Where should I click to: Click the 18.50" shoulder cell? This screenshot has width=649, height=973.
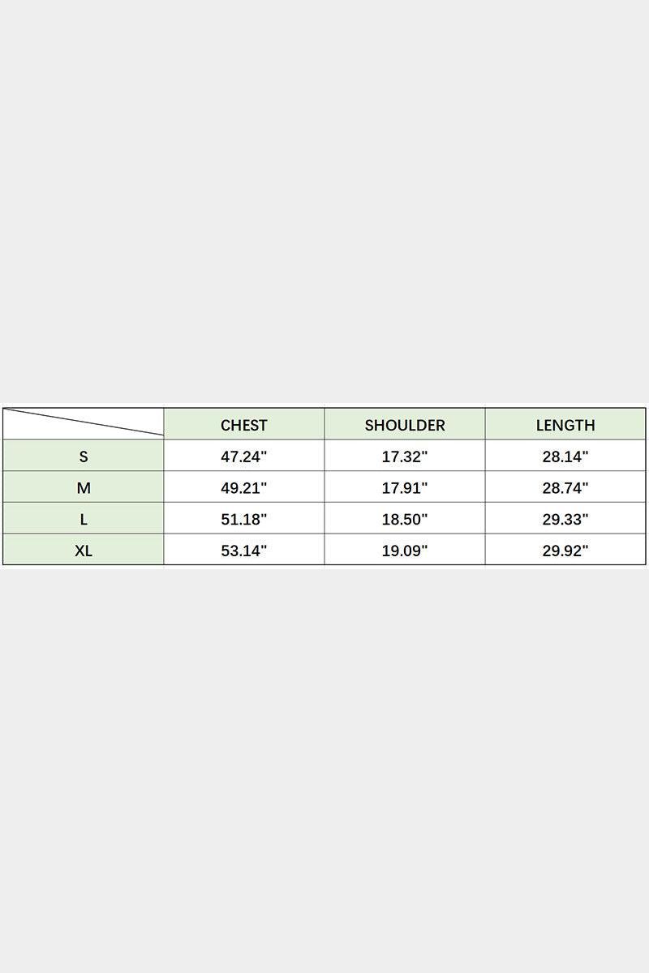[x=405, y=520]
